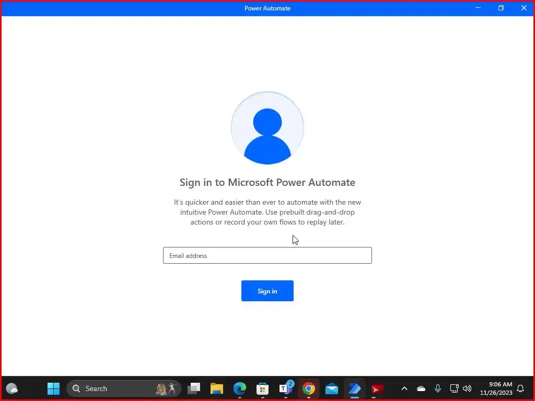Open the notification bell icon
535x401 pixels.
(521, 388)
